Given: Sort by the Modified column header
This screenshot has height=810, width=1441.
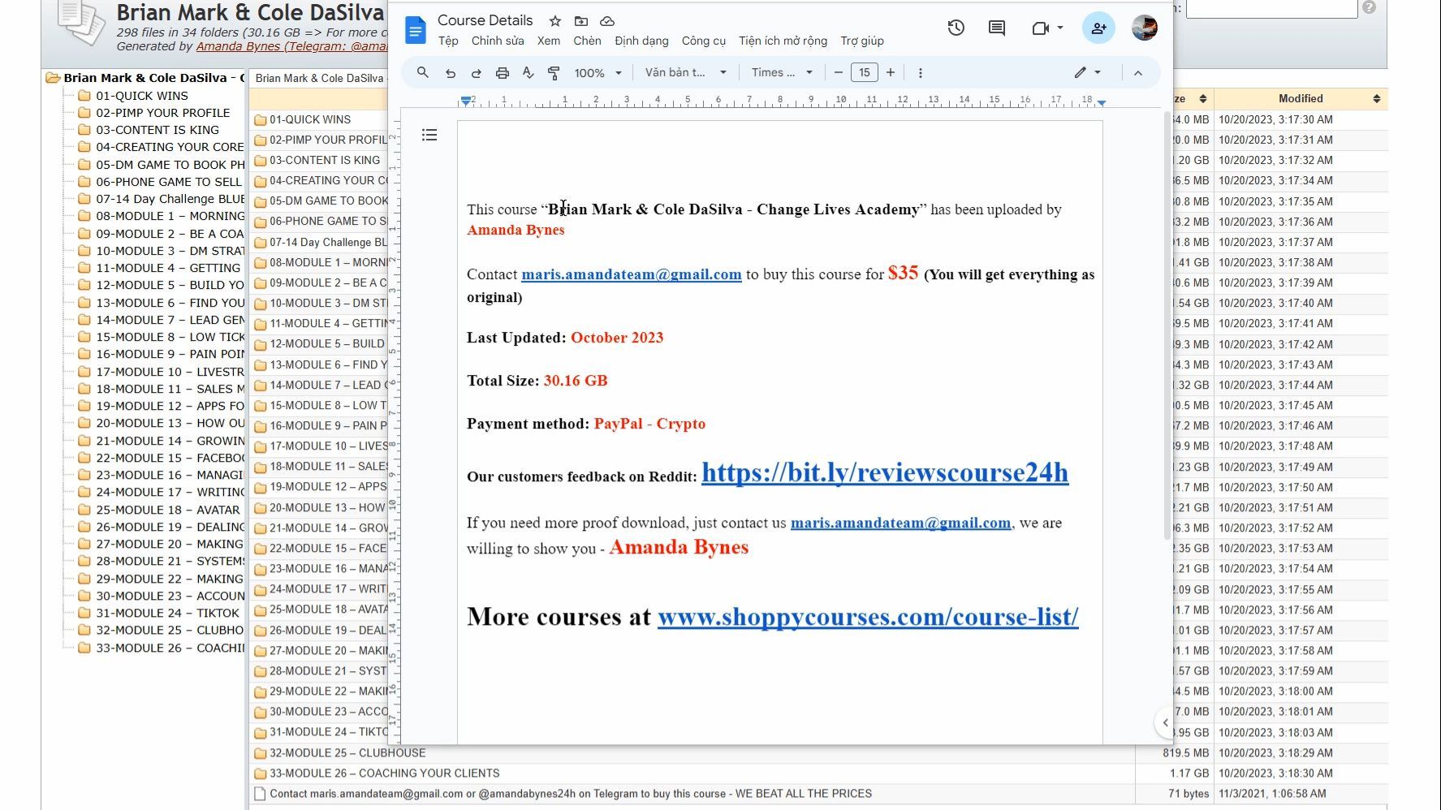Looking at the screenshot, I should tap(1301, 98).
